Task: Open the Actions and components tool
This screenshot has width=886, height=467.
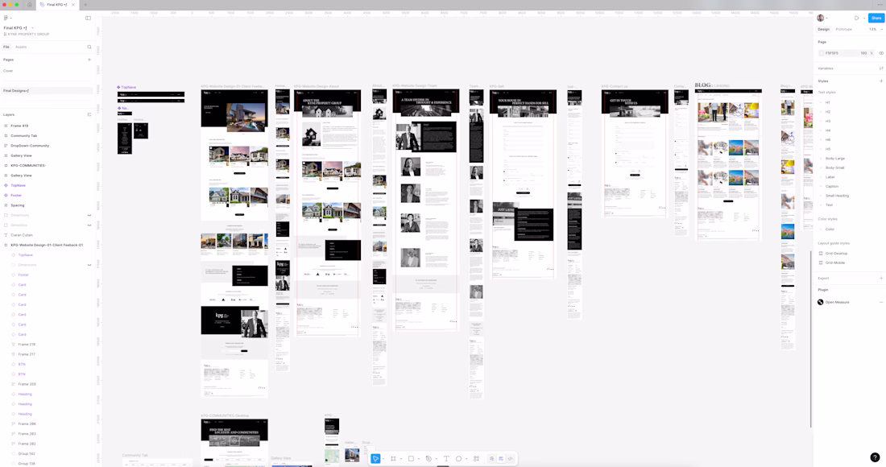Action: coord(476,458)
